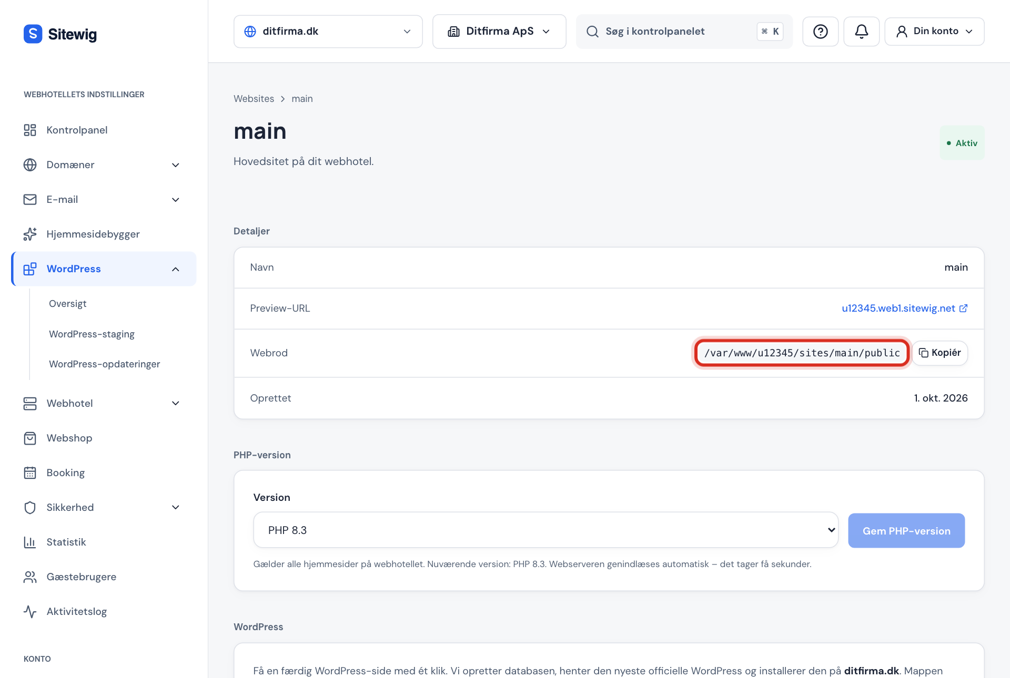
Task: Expand the Webhotel chevron
Action: tap(176, 404)
